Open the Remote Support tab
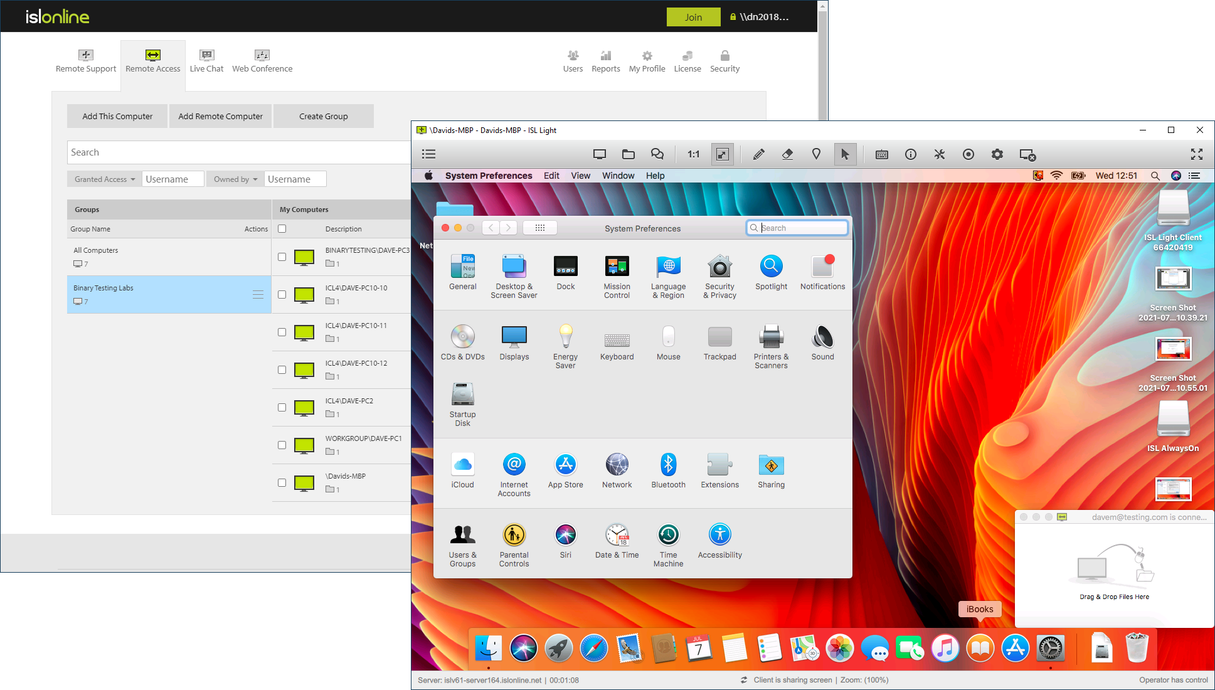The width and height of the screenshot is (1215, 690). click(86, 61)
